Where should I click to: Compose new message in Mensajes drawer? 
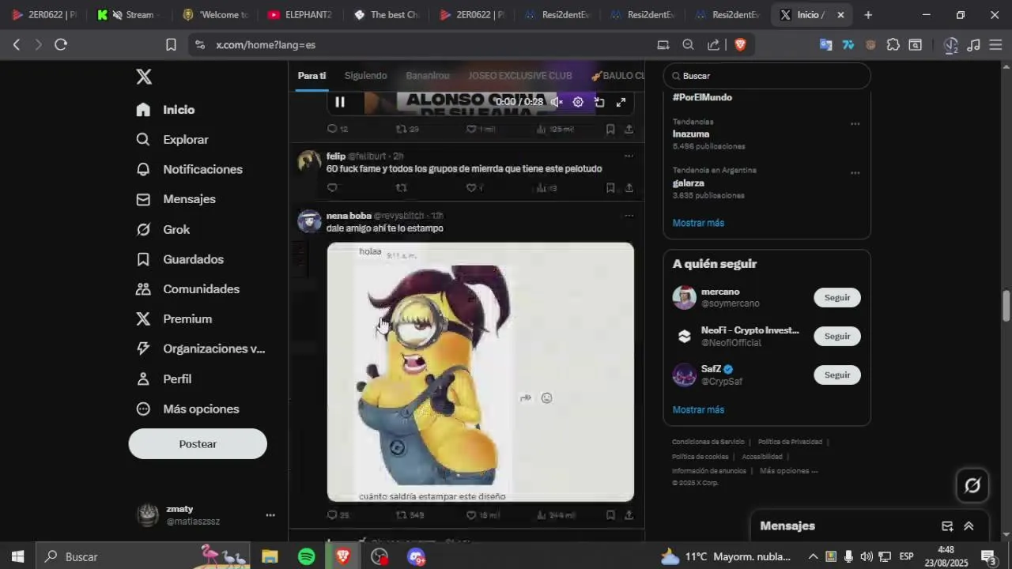[x=947, y=526]
